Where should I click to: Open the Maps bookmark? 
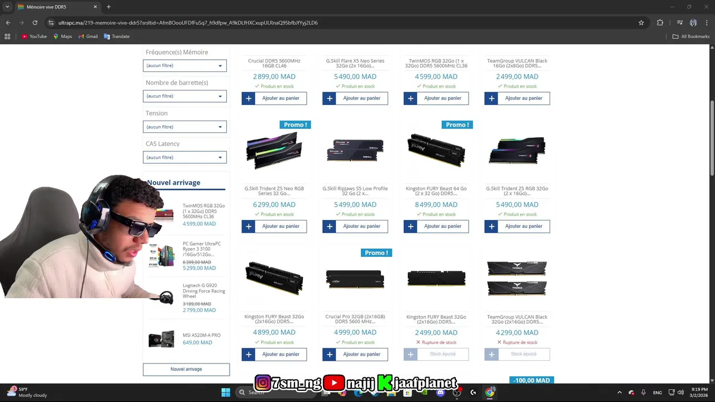(63, 36)
